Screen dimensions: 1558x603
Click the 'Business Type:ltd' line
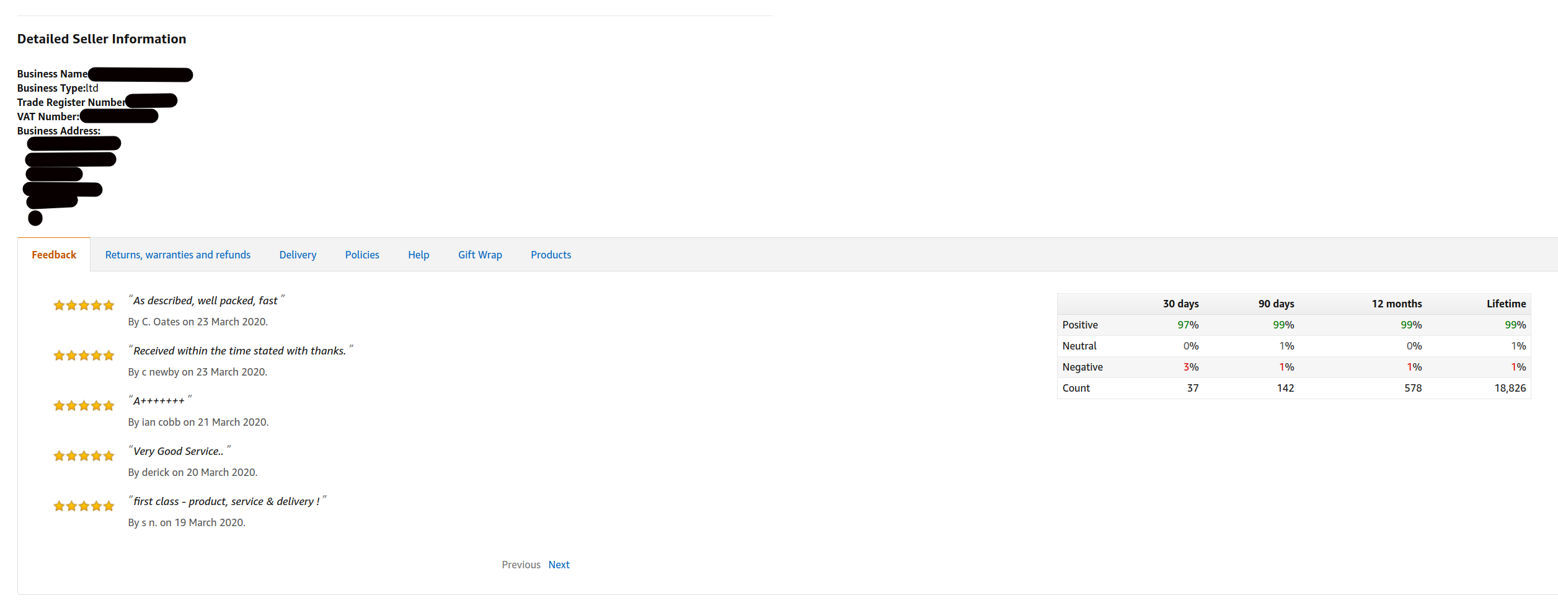(x=58, y=88)
